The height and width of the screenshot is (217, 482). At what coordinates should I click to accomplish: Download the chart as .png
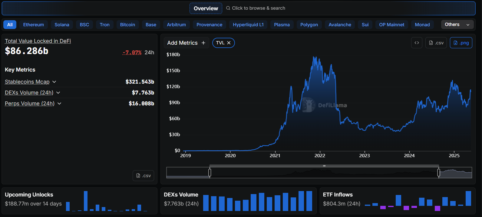pos(461,43)
